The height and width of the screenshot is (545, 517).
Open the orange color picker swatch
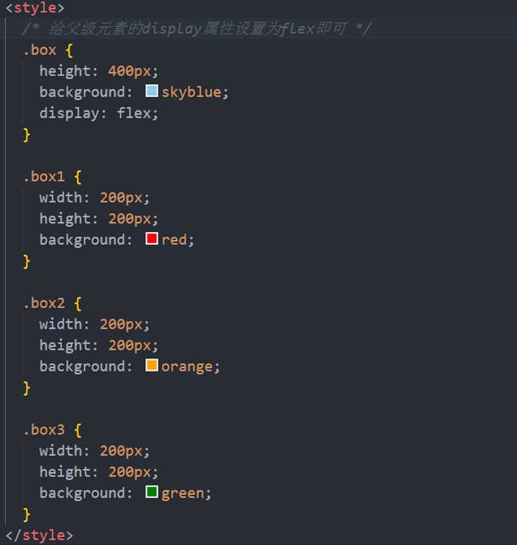152,366
